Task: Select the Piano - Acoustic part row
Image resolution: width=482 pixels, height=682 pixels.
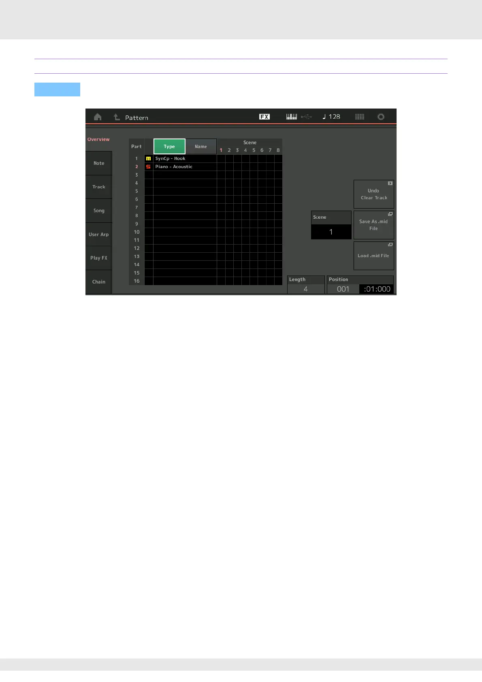Action: point(185,167)
